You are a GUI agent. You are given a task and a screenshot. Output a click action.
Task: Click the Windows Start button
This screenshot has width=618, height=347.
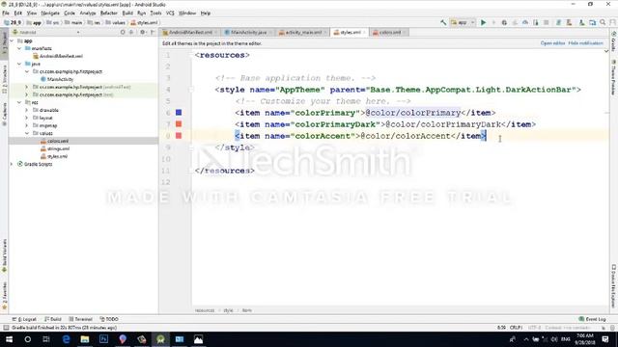point(9,339)
